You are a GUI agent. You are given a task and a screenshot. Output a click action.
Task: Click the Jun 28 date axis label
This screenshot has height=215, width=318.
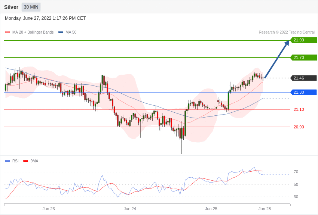(265, 209)
